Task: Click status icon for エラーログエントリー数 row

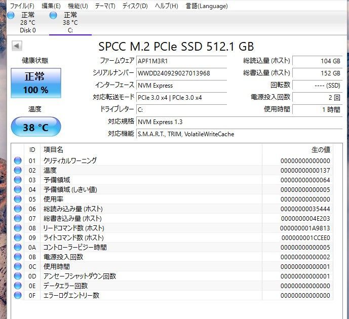Action: pos(18,295)
